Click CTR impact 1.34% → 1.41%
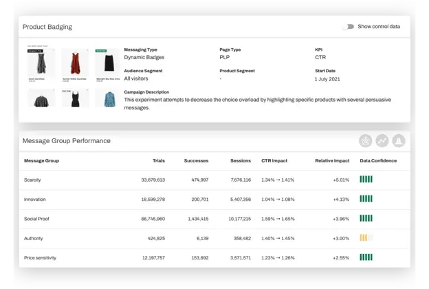The height and width of the screenshot is (289, 429). [x=278, y=180]
